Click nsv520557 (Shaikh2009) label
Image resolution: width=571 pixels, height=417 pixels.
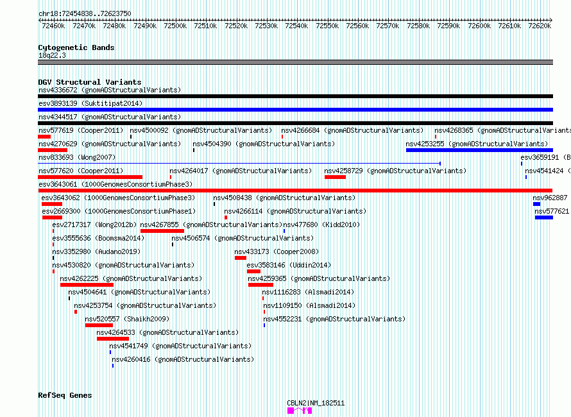(x=127, y=319)
